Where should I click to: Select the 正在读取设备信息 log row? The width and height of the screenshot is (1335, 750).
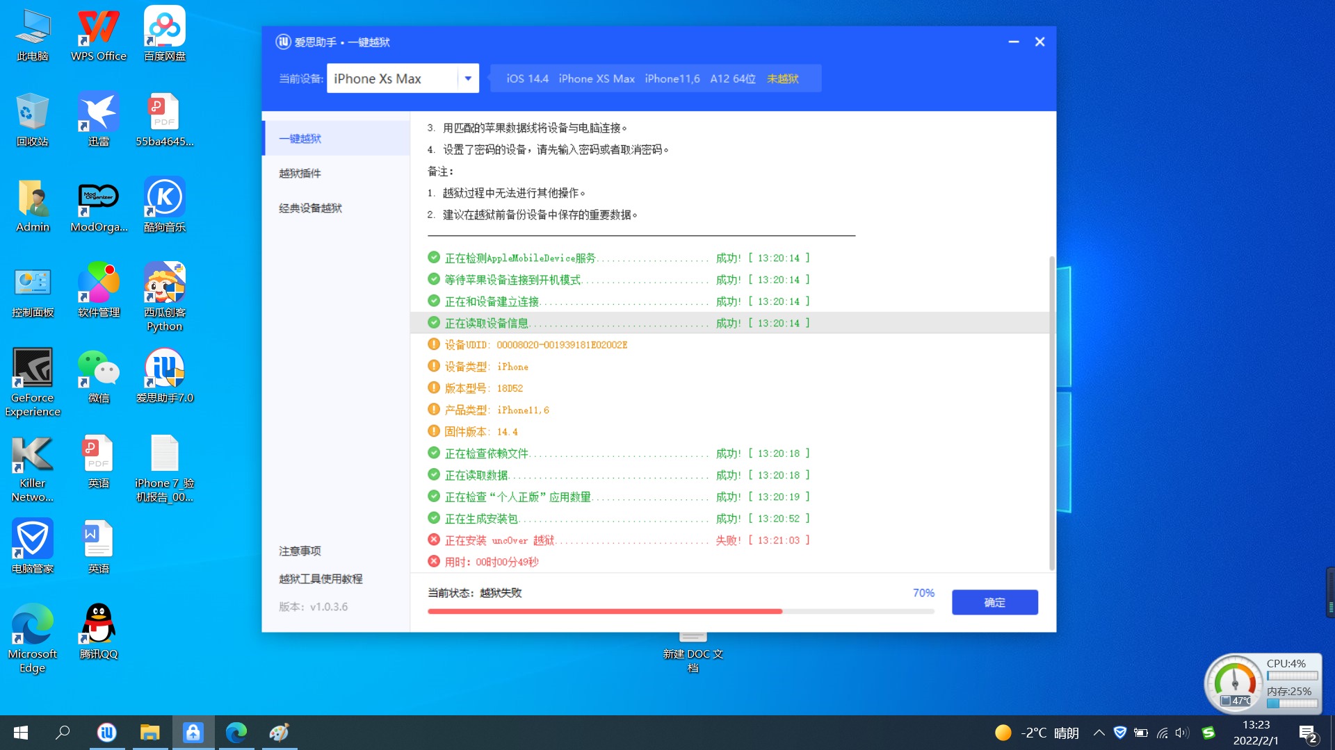730,323
